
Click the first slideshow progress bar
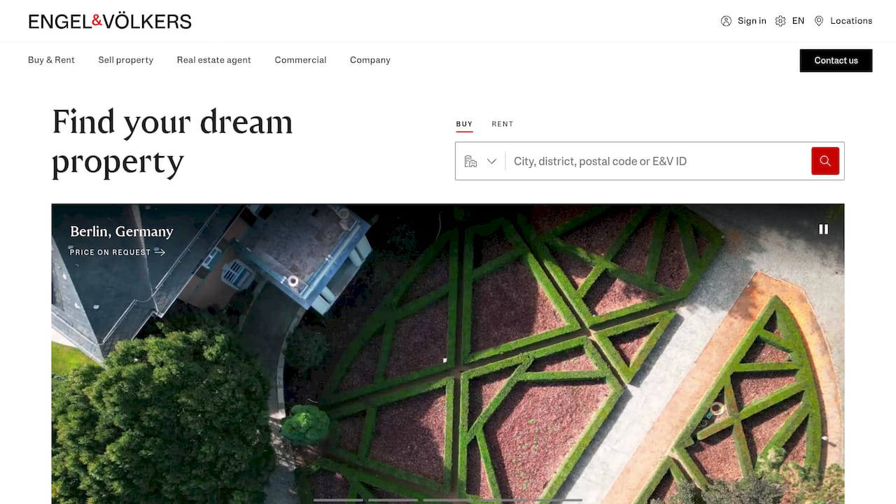tap(338, 500)
